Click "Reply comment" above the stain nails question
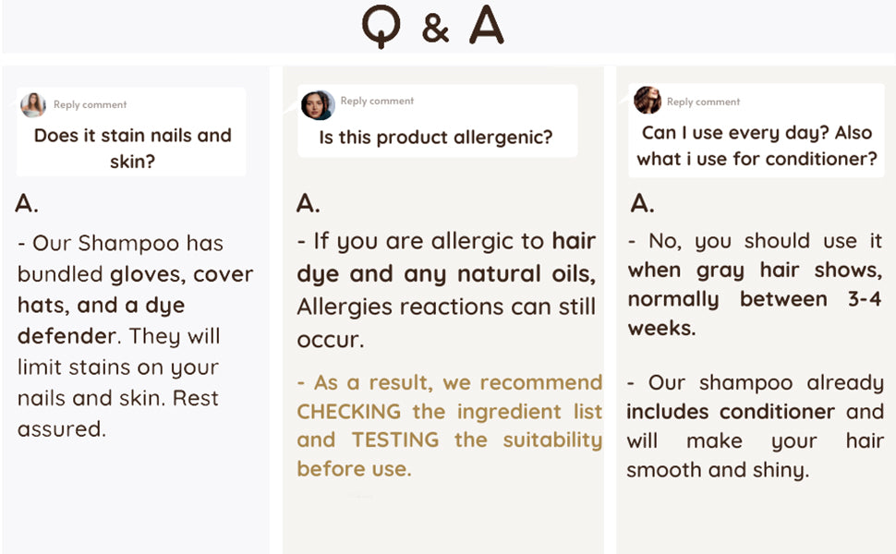896x554 pixels. pos(90,104)
